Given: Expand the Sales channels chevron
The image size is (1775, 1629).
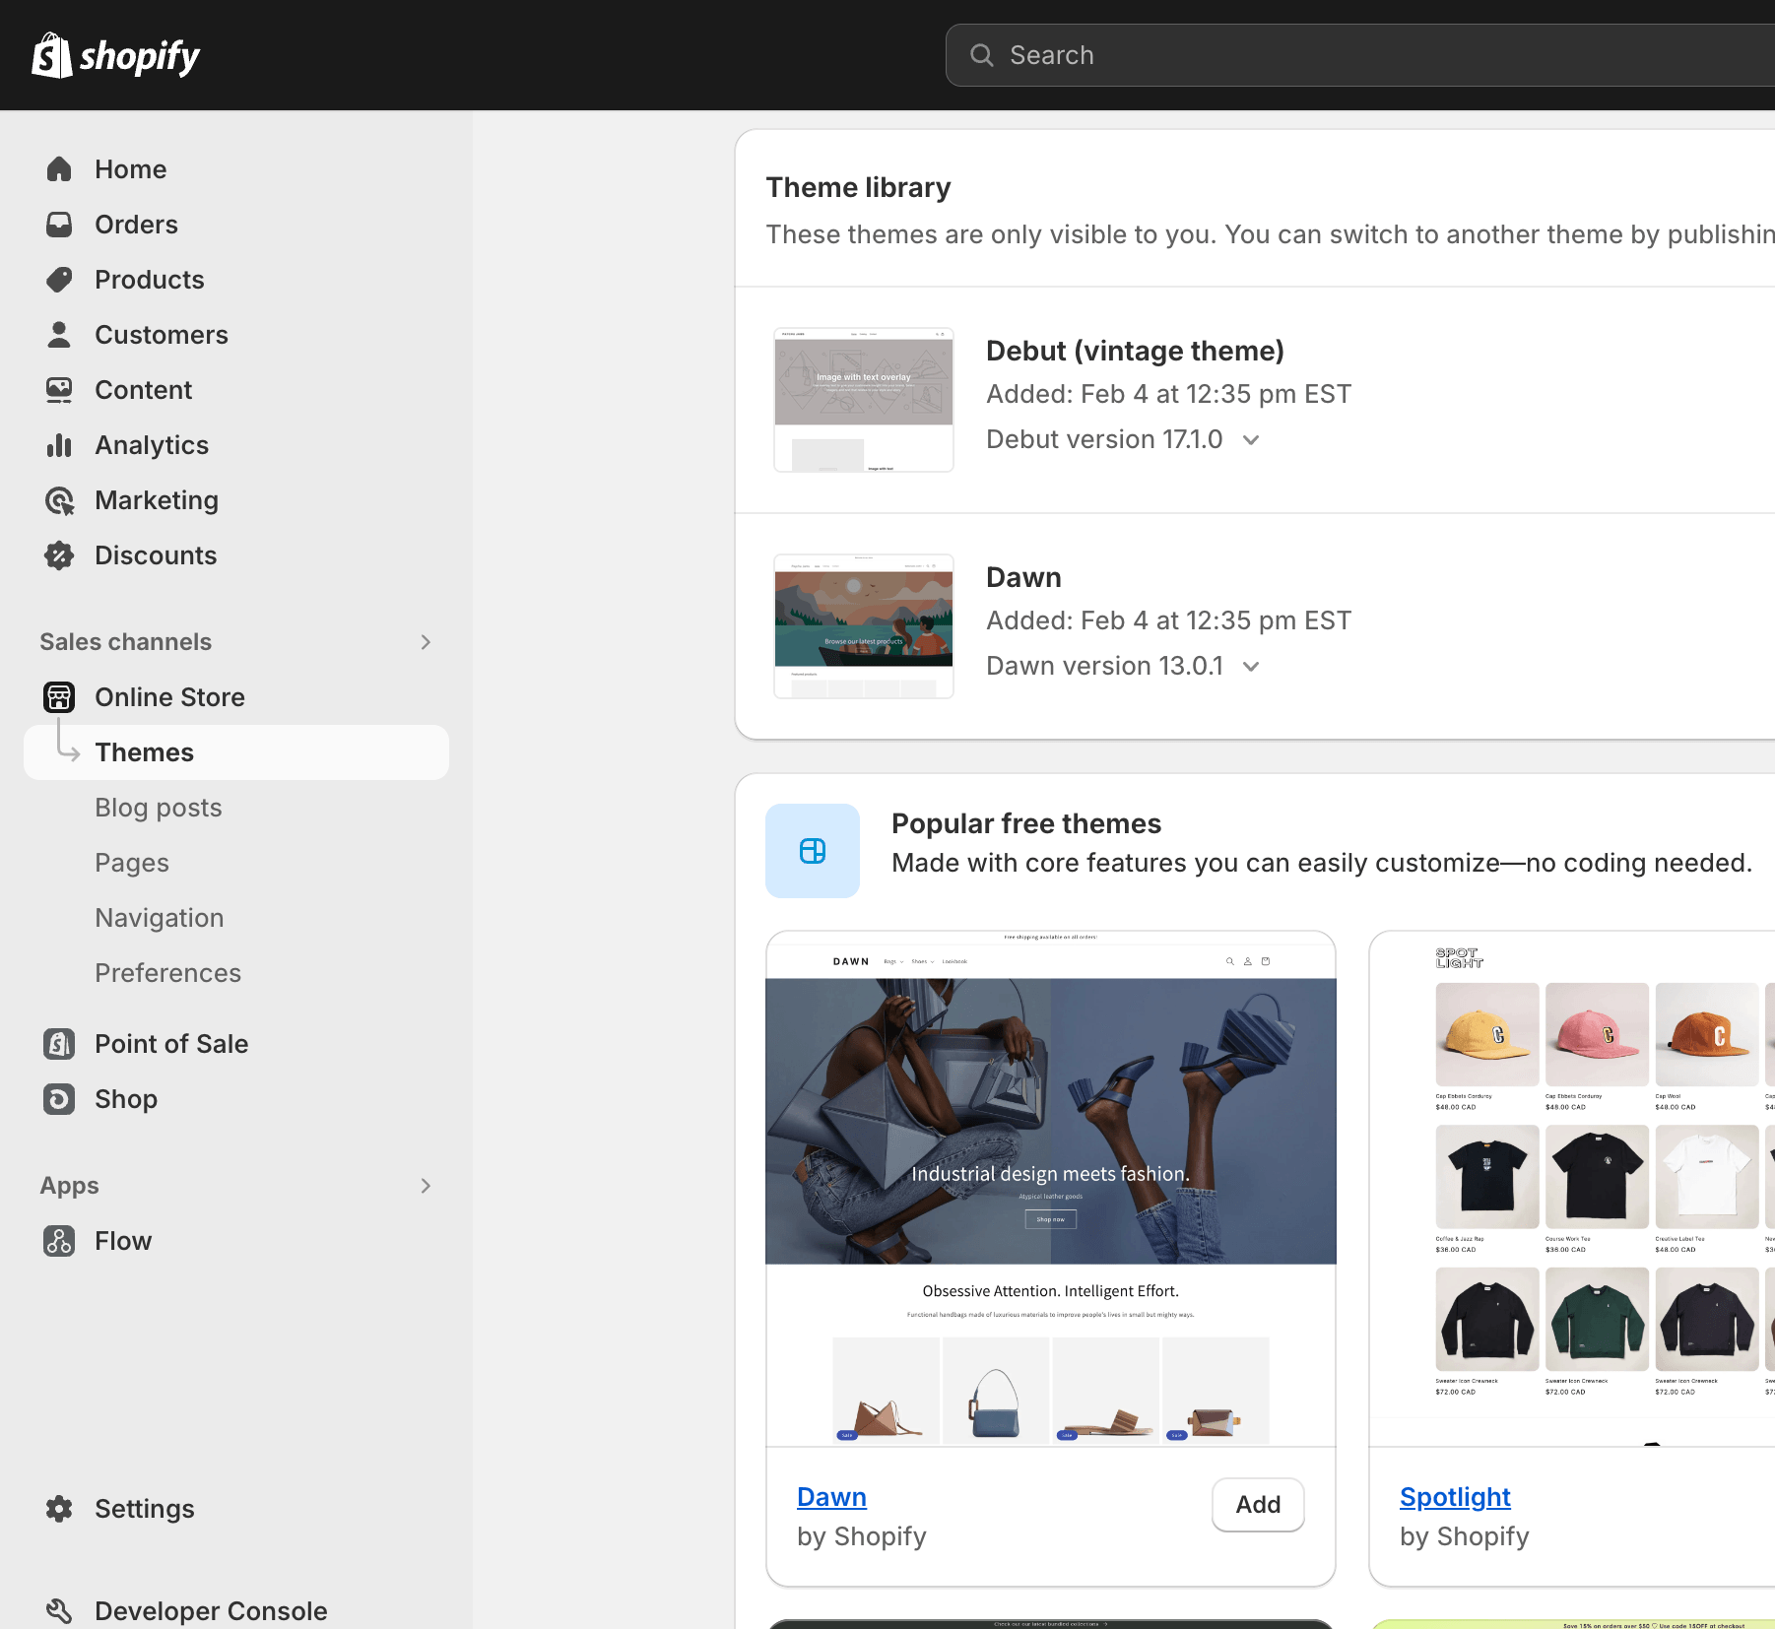Looking at the screenshot, I should pyautogui.click(x=426, y=642).
